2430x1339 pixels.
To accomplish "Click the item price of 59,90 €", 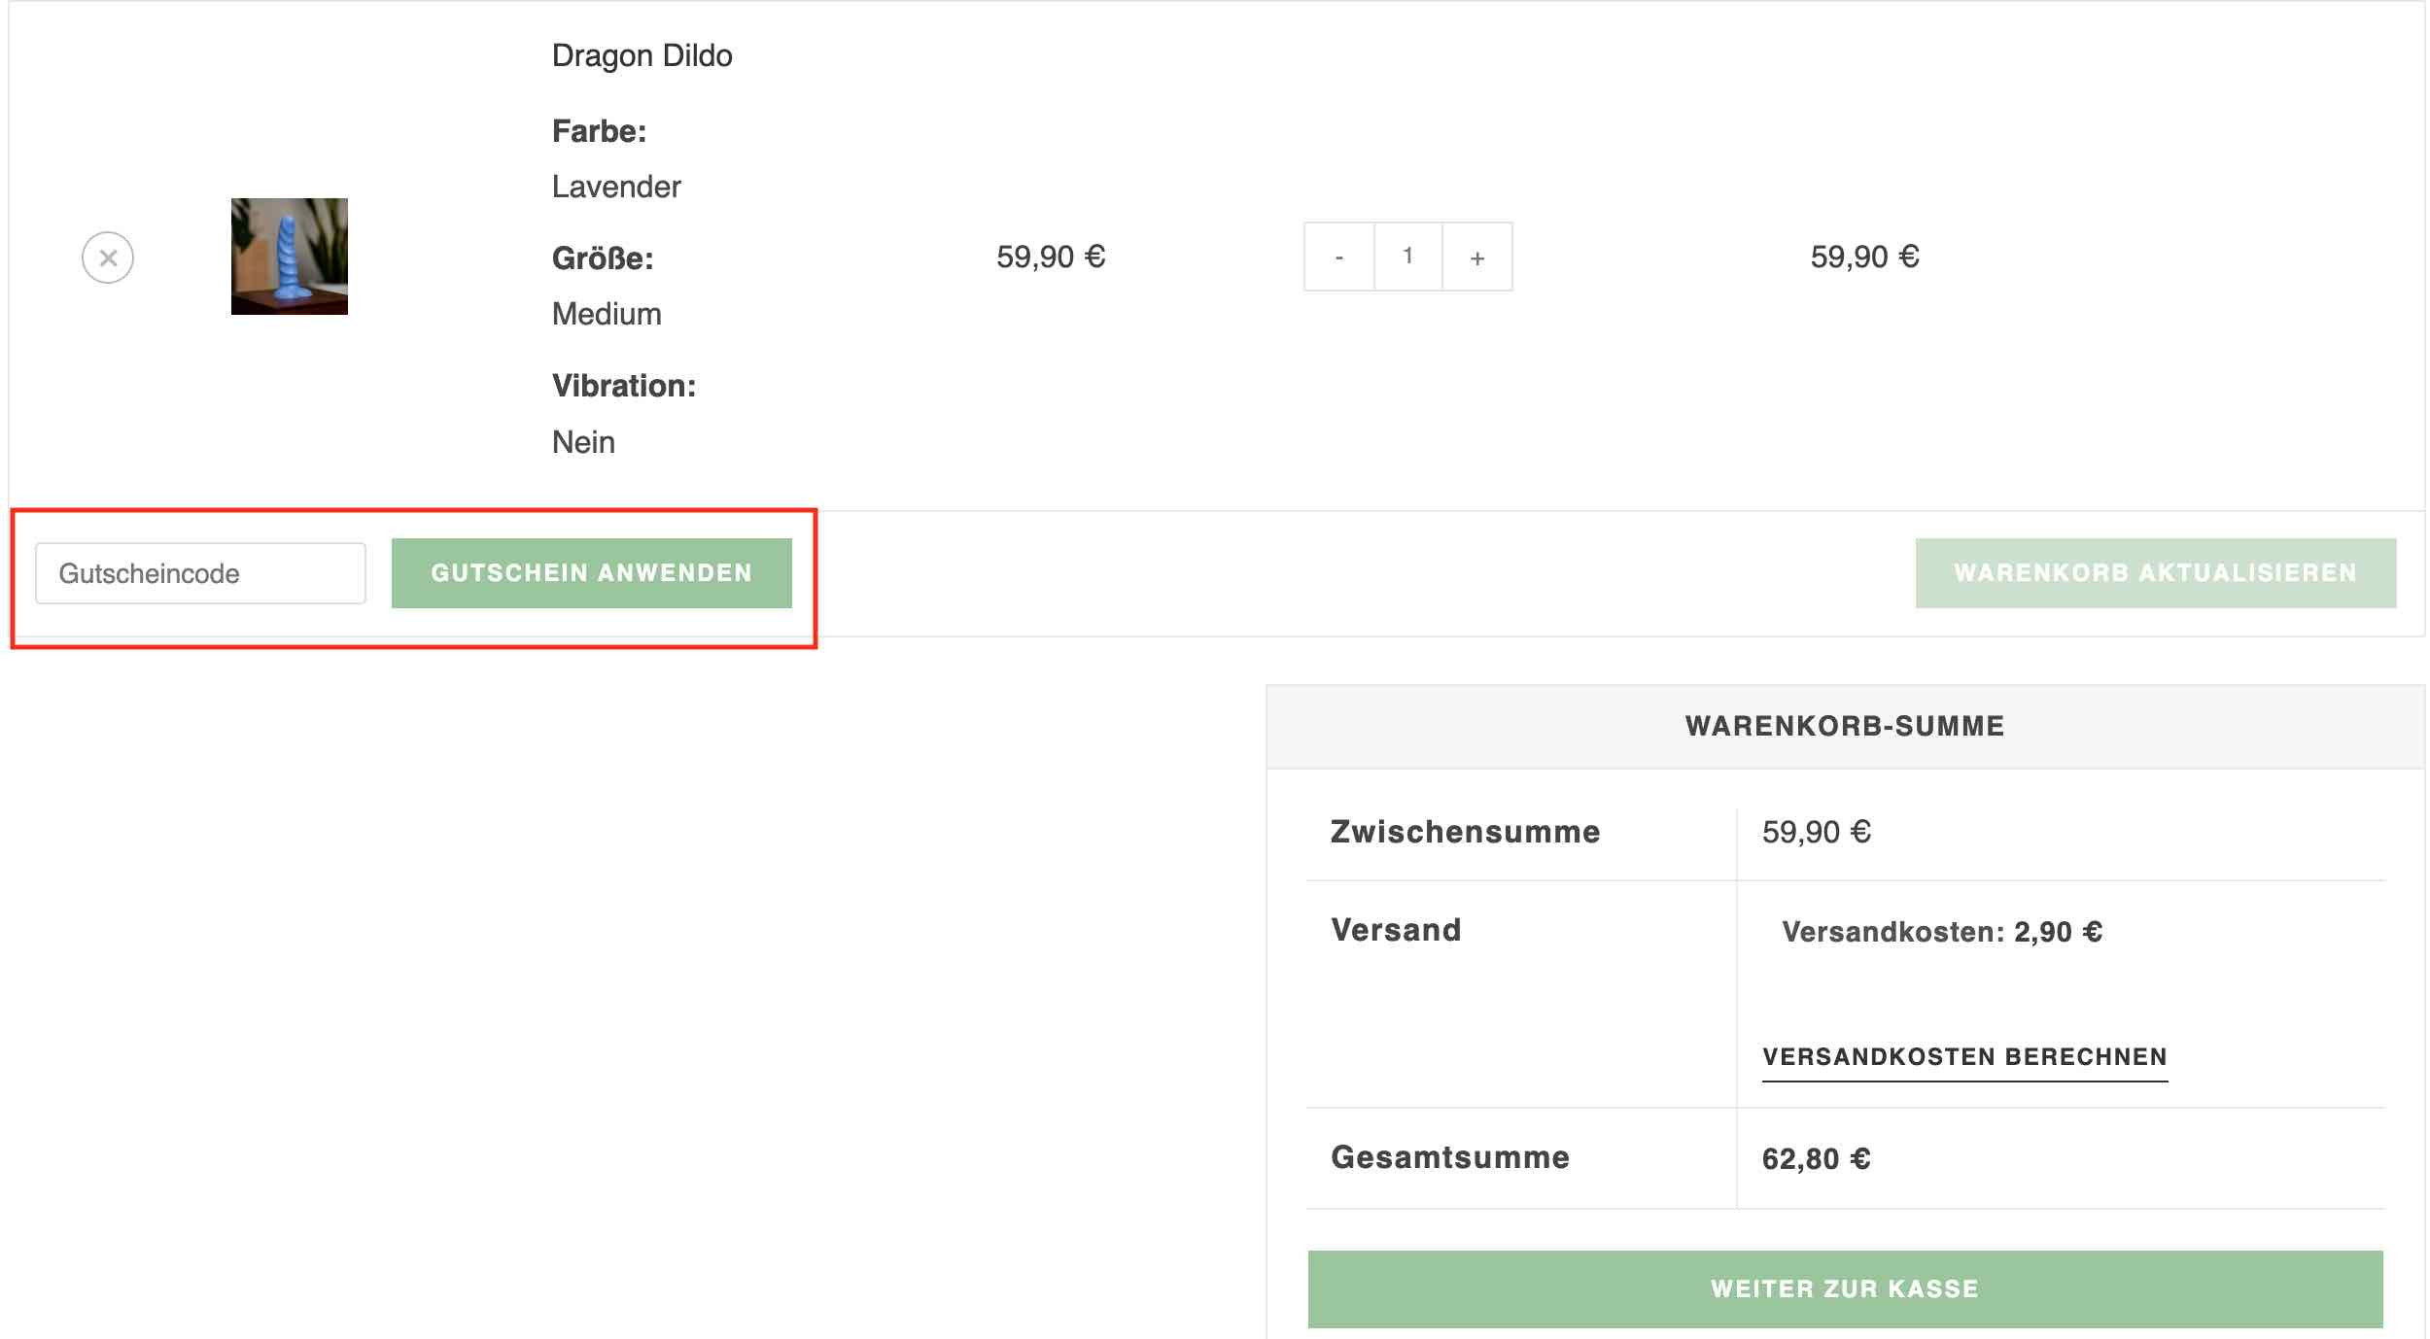I will (1051, 257).
